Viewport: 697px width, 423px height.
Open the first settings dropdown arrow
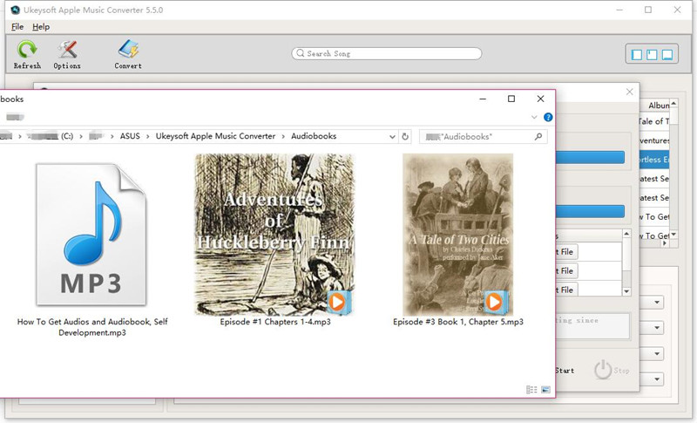[657, 303]
